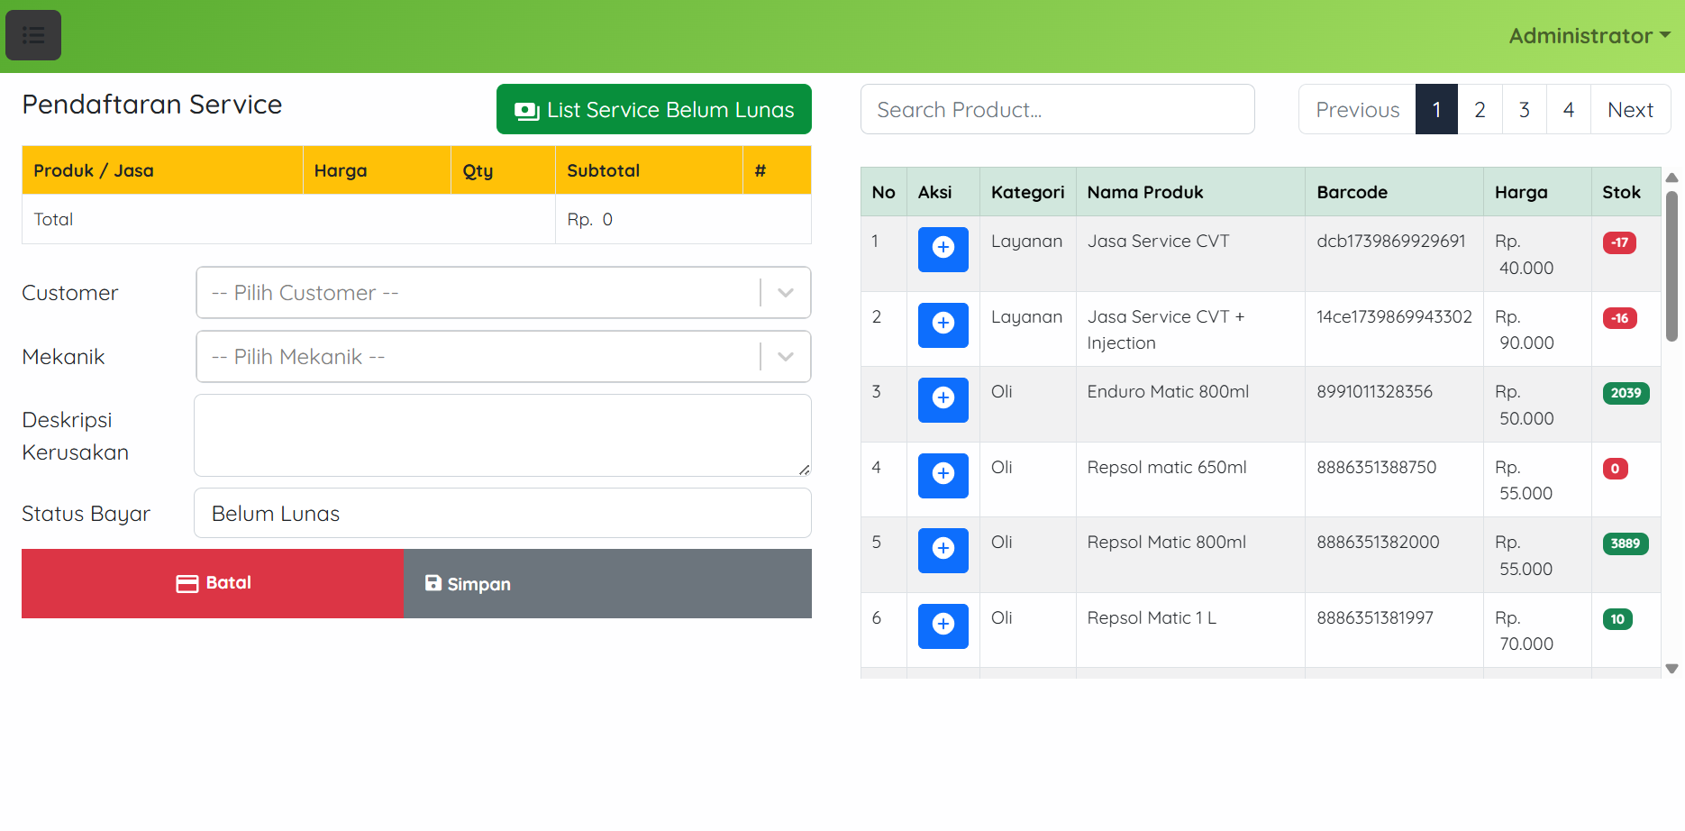This screenshot has height=831, width=1685.
Task: Open the Administrator user menu
Action: tap(1589, 36)
